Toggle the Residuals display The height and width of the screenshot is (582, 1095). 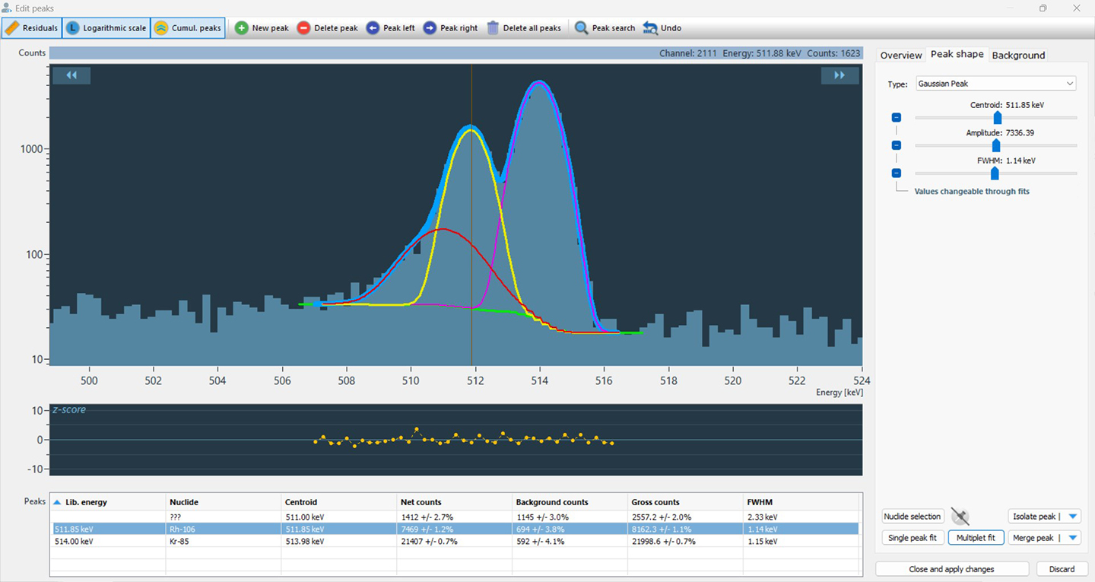click(x=31, y=28)
